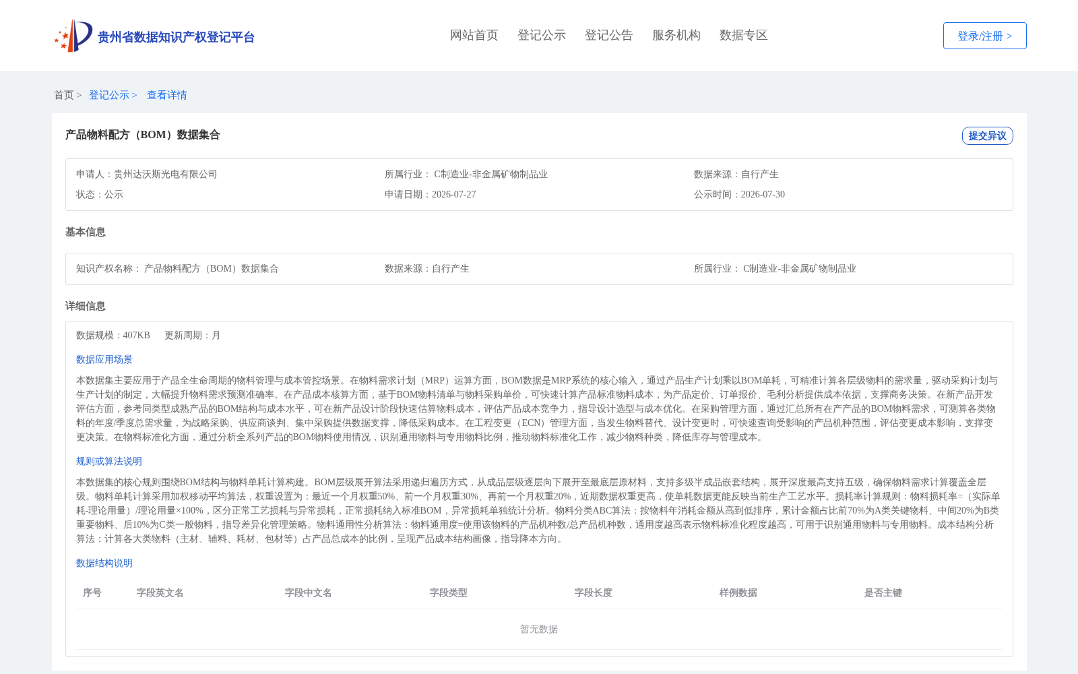Click 更新周期：月 text
1078x674 pixels.
click(193, 335)
